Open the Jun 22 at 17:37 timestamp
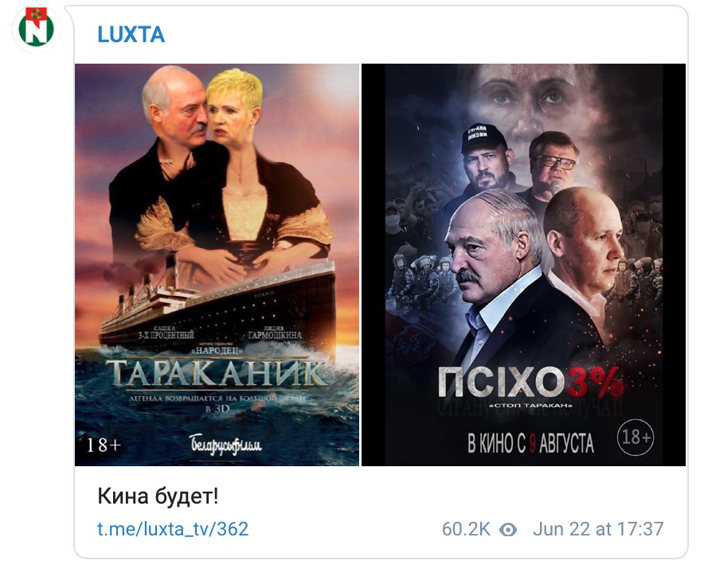 point(598,529)
